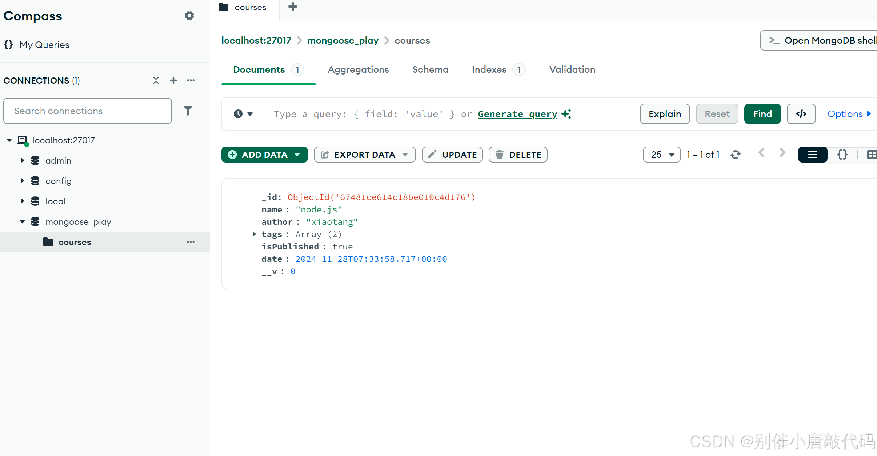Open focus mode with the code icon
877x456 pixels.
(801, 114)
